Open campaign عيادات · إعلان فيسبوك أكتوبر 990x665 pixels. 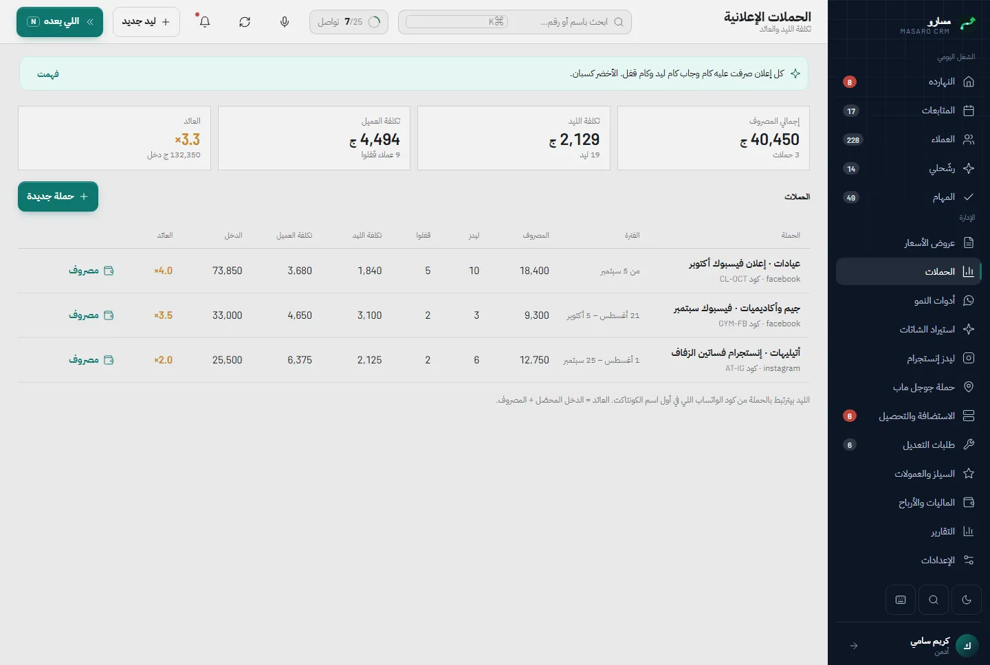tap(745, 264)
